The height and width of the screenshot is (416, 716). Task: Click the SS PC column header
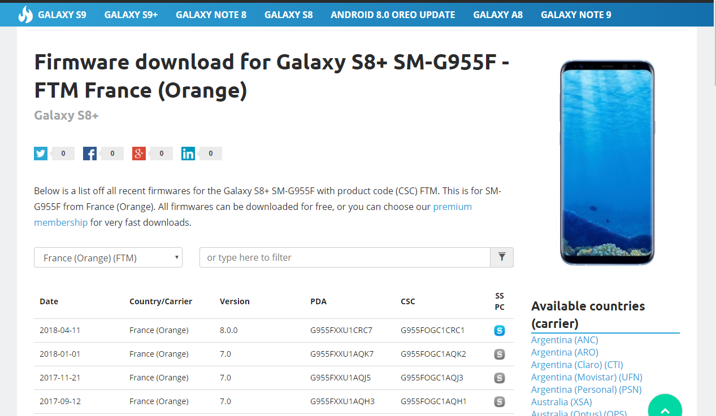500,301
